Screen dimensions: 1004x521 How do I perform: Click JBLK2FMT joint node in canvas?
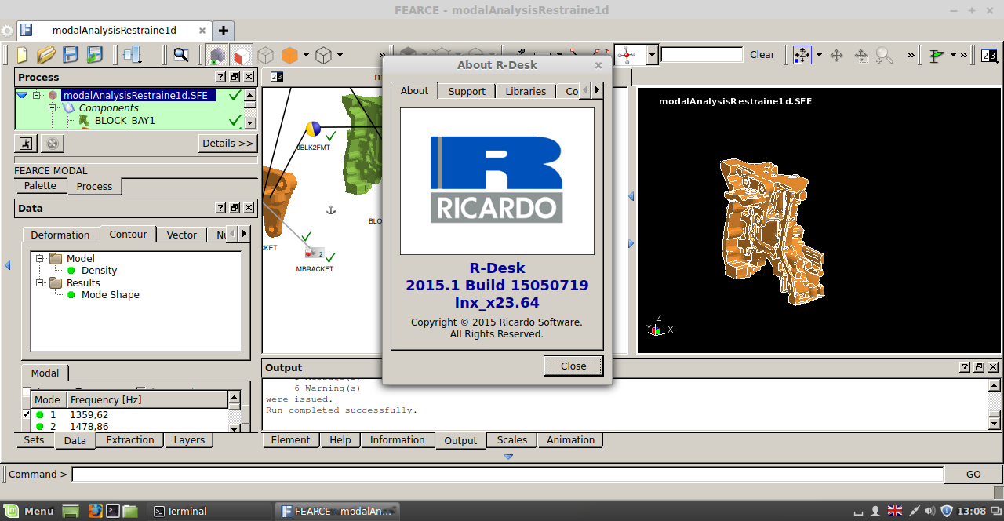click(x=313, y=129)
